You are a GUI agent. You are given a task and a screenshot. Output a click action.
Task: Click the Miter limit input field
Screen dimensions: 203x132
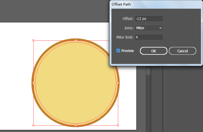[x=149, y=37]
